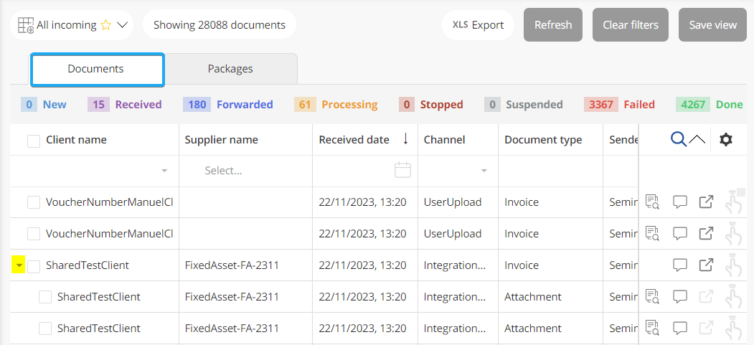Click open-in-new-window icon for second invoice row
Screen dimensions: 754x345
(706, 234)
